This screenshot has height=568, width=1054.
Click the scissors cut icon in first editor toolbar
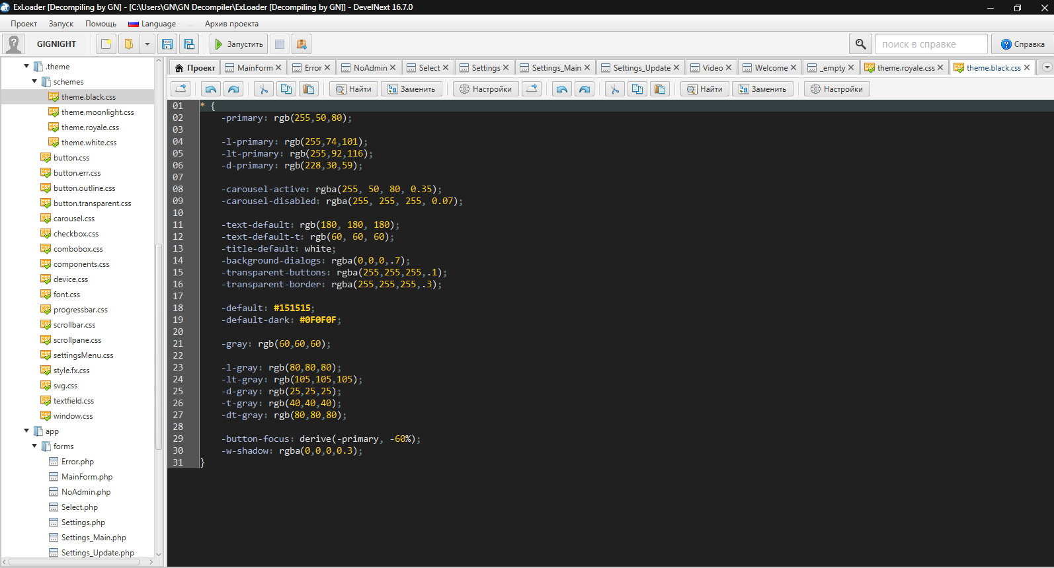pos(264,89)
